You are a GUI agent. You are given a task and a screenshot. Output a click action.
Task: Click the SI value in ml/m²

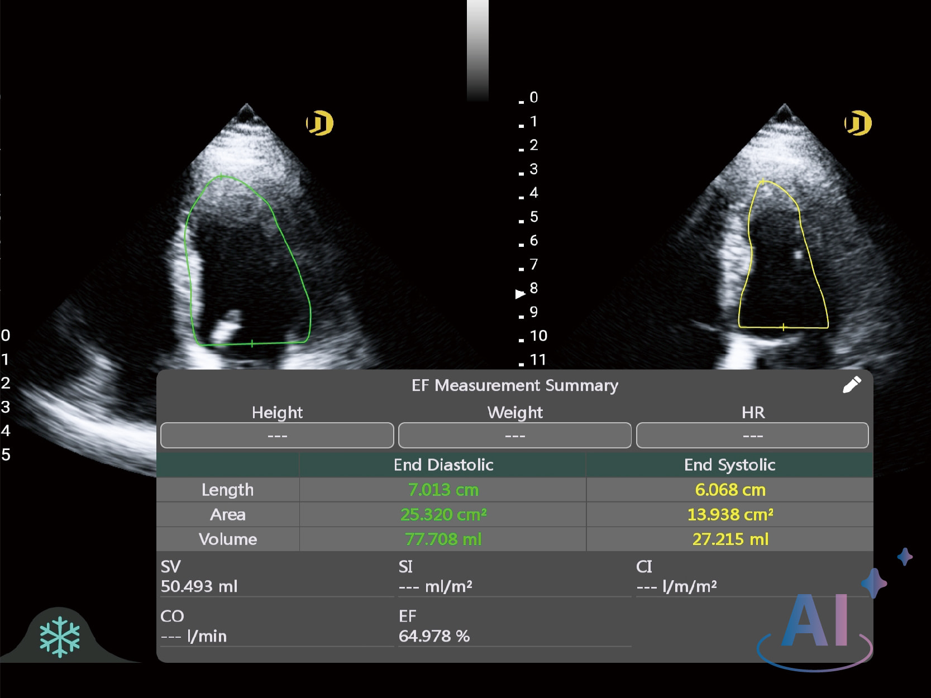click(436, 586)
